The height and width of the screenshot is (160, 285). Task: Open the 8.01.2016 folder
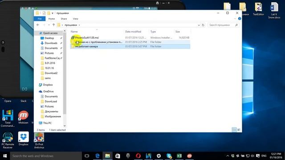click(x=50, y=63)
